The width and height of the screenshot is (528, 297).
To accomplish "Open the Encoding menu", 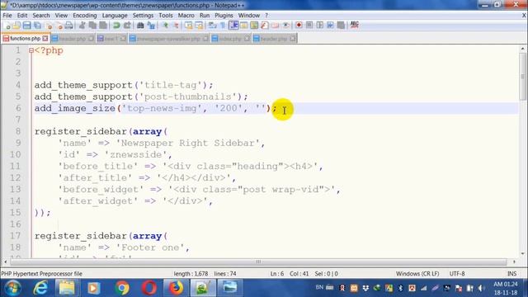I will (x=85, y=16).
